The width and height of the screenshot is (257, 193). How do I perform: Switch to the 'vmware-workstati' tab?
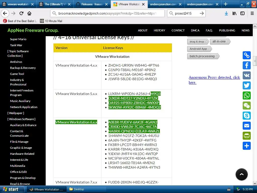click(18, 4)
